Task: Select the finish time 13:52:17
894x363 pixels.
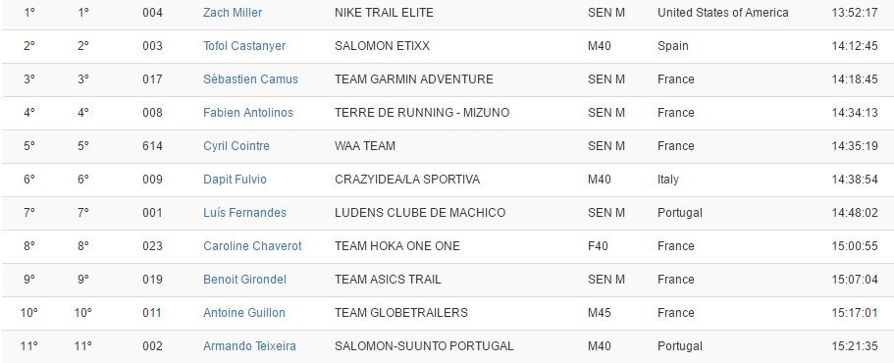Action: (x=854, y=13)
